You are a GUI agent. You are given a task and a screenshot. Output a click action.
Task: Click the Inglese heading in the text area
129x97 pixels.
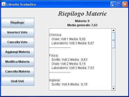pos(55,80)
